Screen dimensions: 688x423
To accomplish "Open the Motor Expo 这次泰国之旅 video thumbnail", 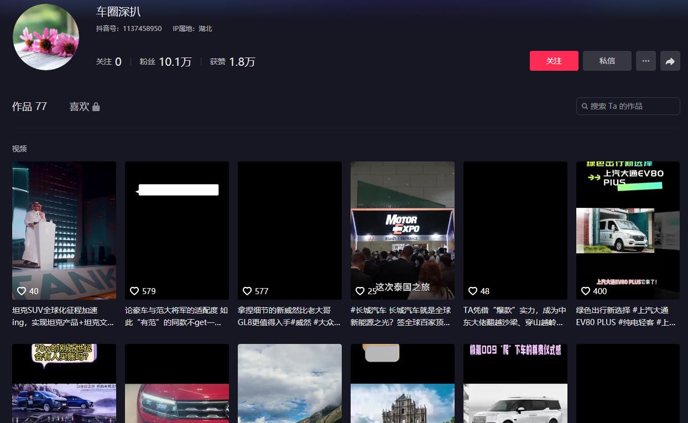I will pos(403,231).
